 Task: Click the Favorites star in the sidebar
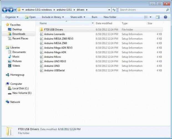coord(7,25)
